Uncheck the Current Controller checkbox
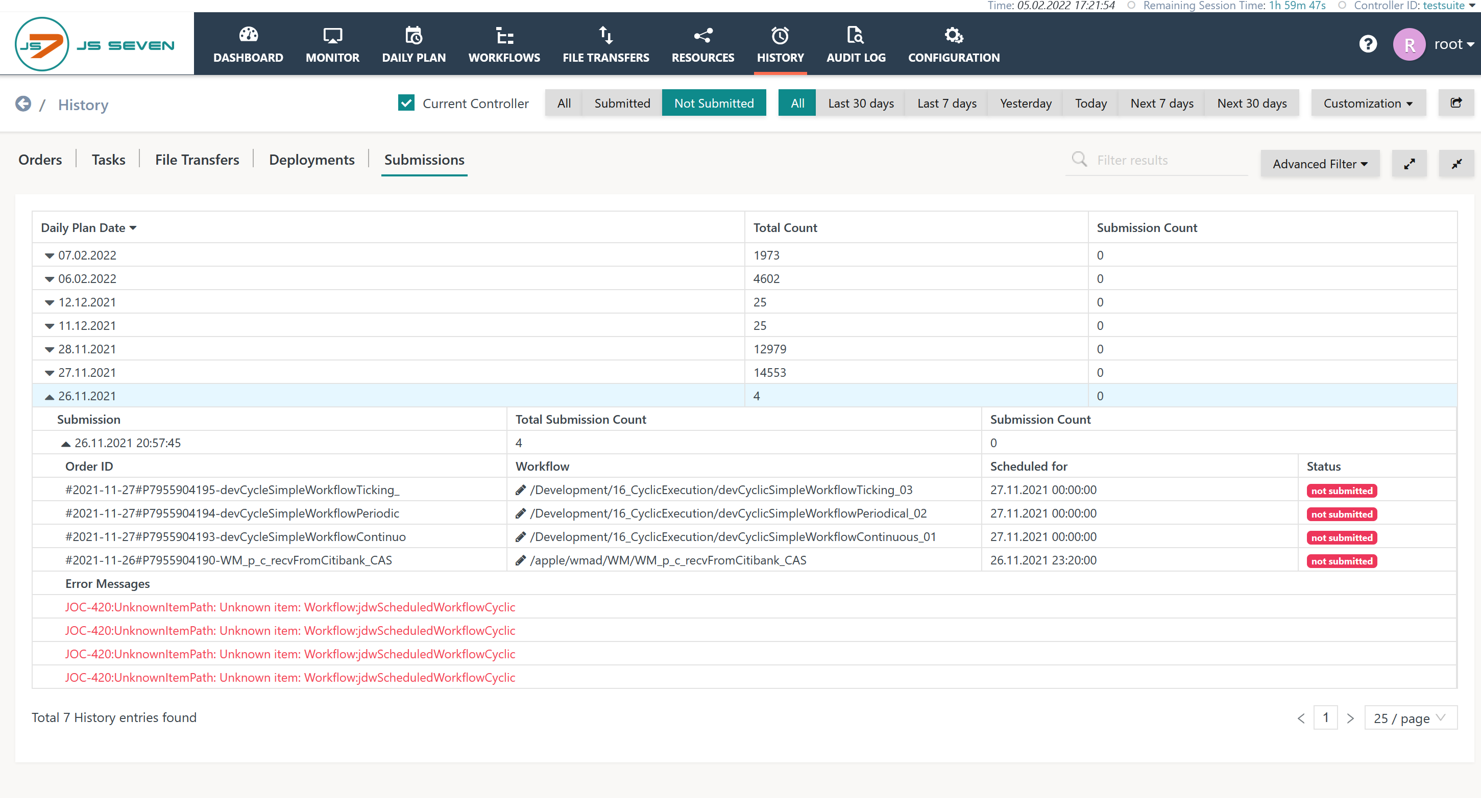 [406, 103]
